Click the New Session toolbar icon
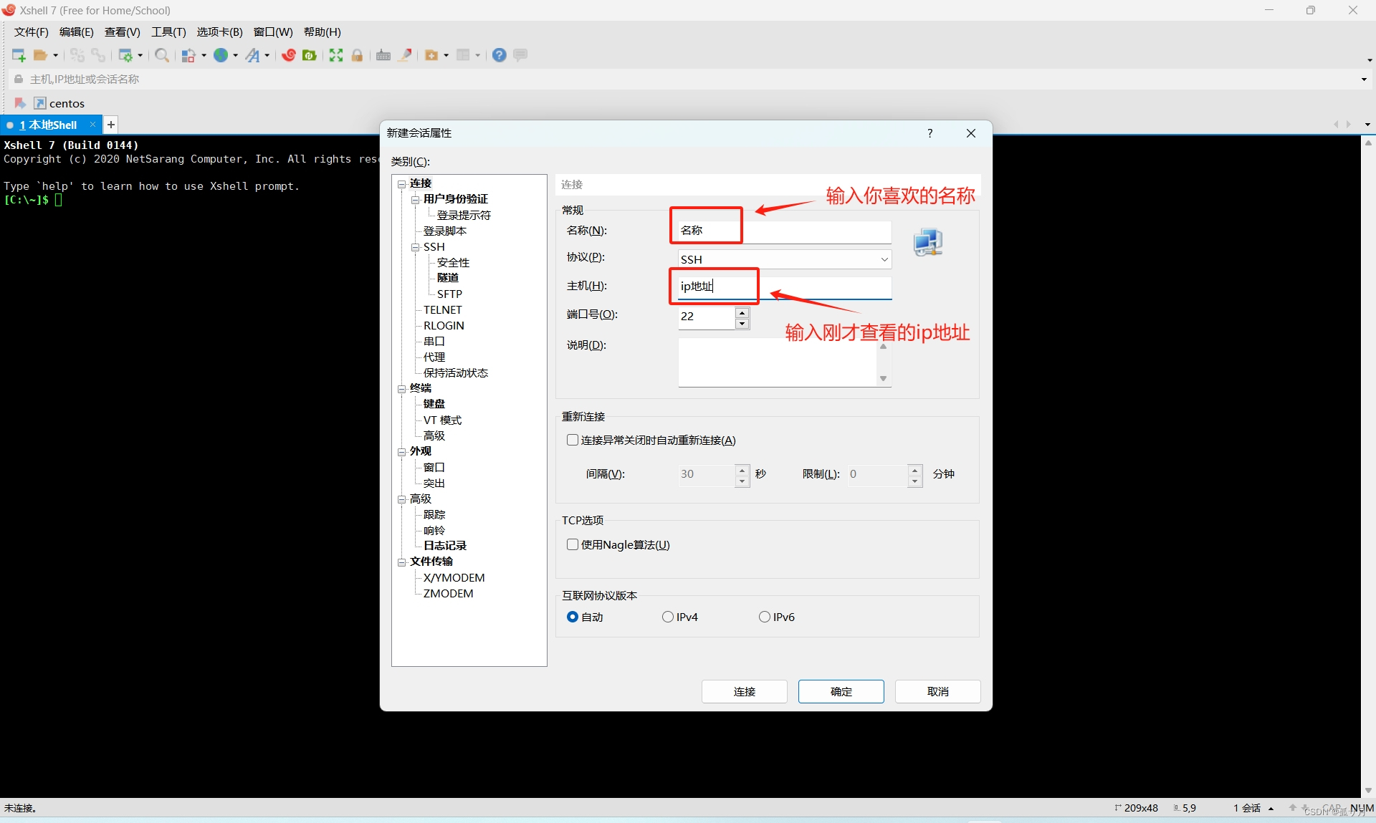 click(19, 55)
